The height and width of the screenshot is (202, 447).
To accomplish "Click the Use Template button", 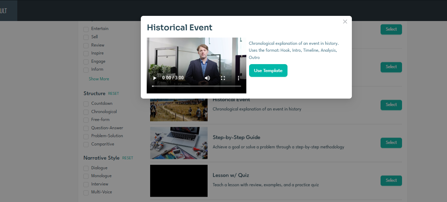I will point(268,71).
